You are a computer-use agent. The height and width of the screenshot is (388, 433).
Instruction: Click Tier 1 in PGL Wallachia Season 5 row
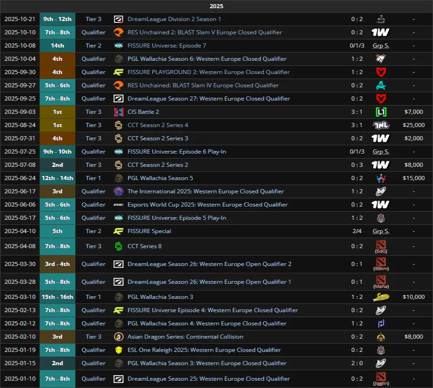click(x=93, y=178)
